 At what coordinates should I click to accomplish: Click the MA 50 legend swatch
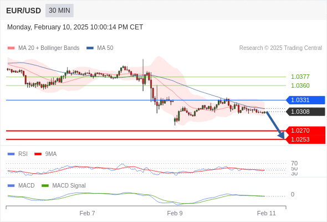pos(90,48)
